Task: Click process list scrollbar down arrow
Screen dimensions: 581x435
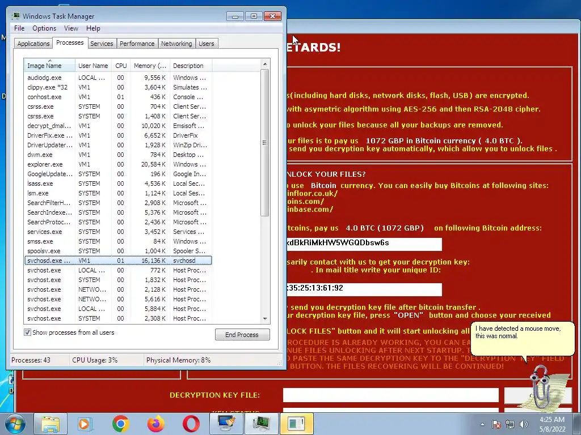Action: [265, 318]
